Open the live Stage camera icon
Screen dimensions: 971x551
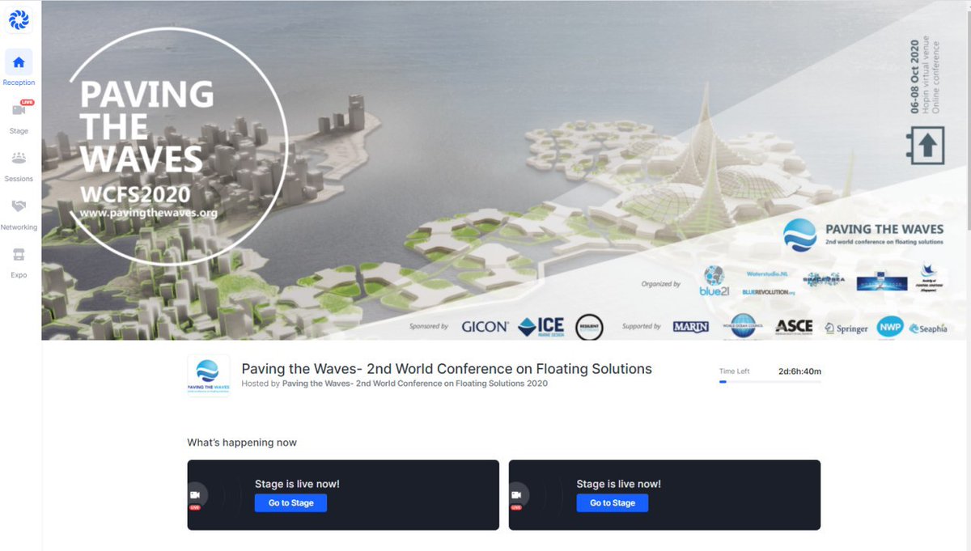point(19,110)
